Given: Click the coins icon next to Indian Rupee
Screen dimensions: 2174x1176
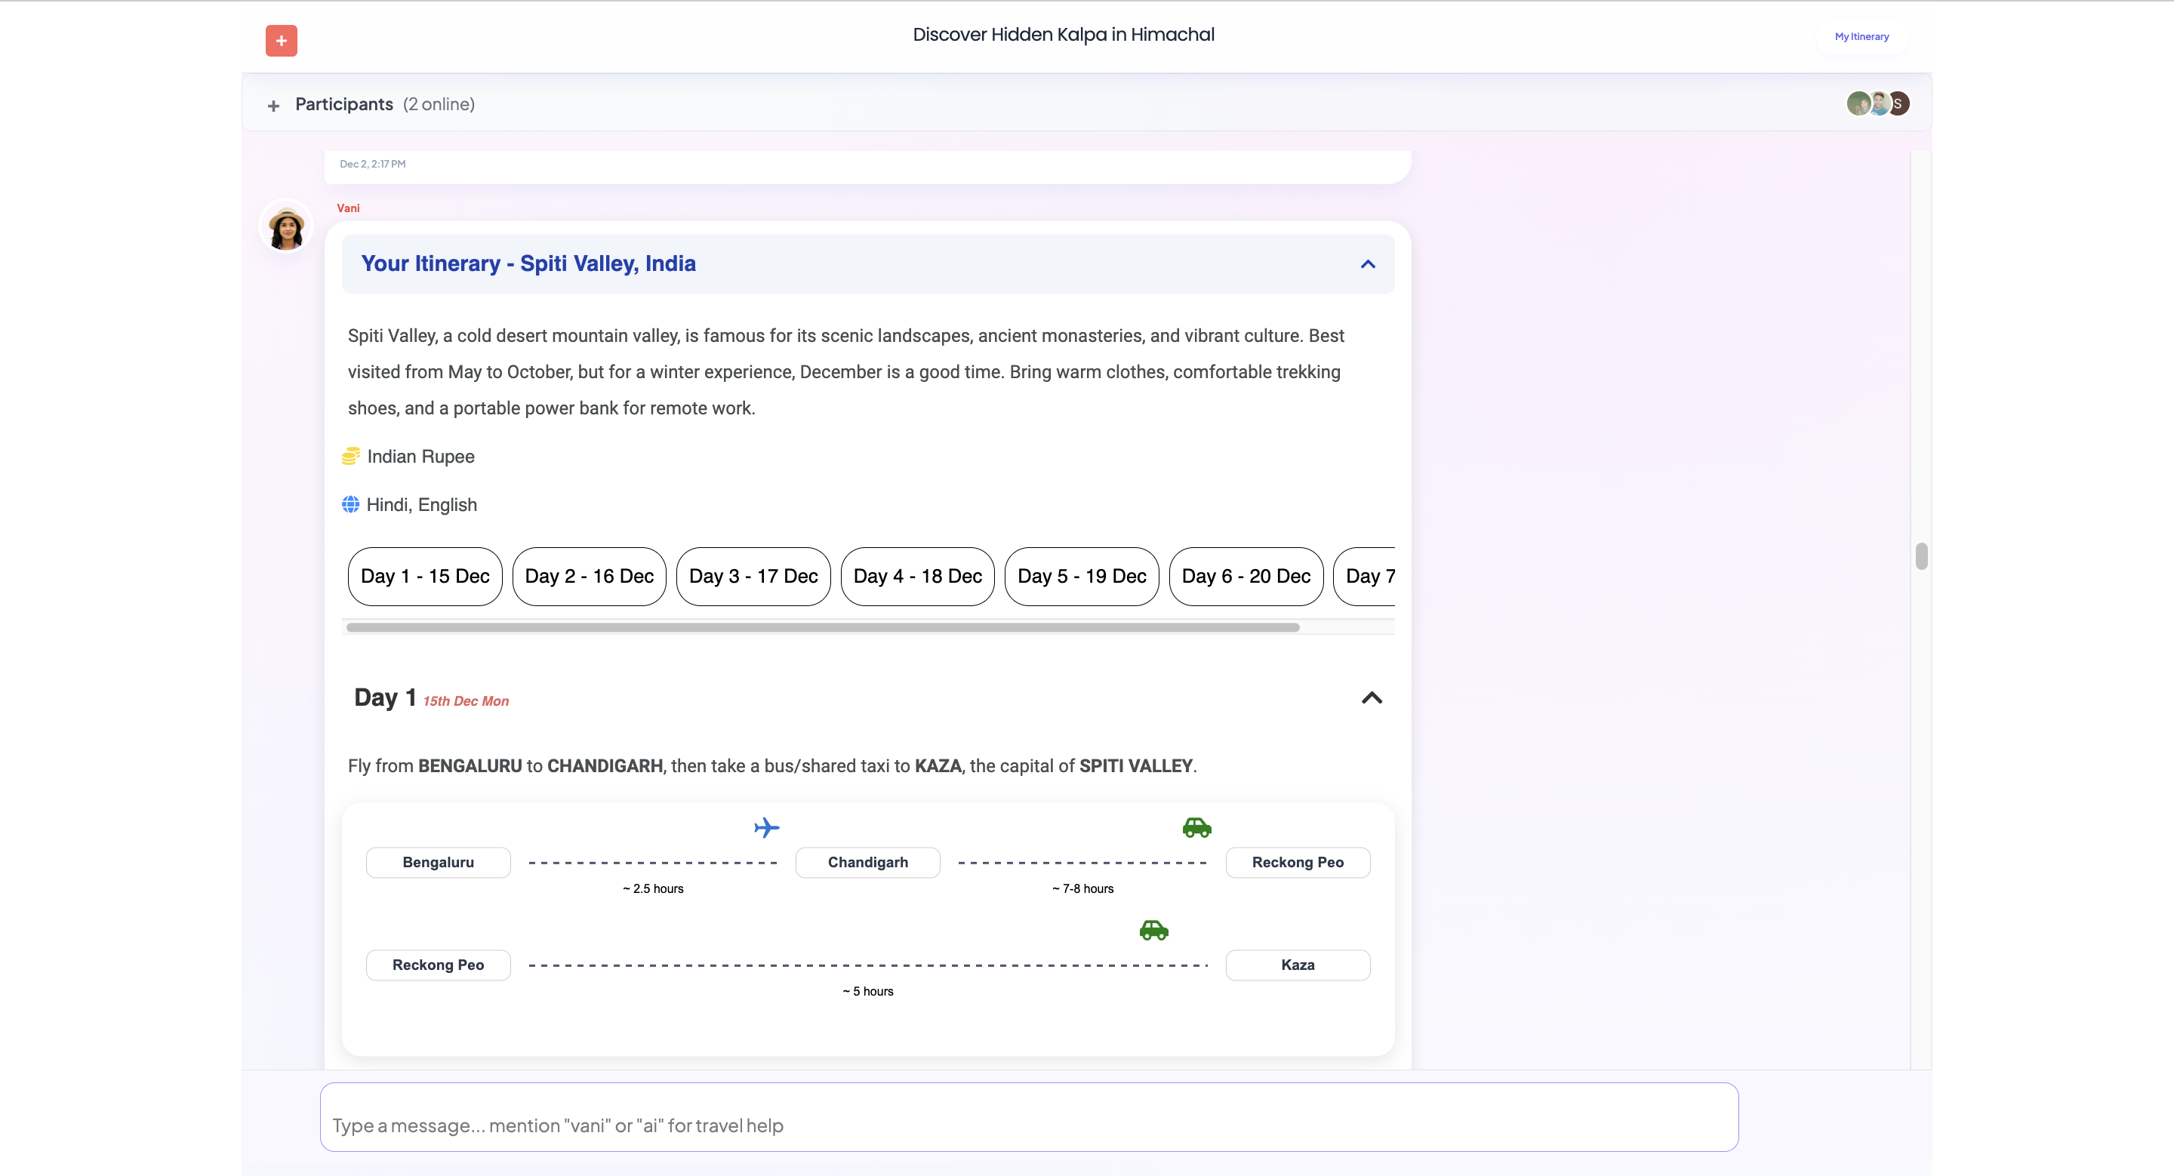Looking at the screenshot, I should pos(351,457).
